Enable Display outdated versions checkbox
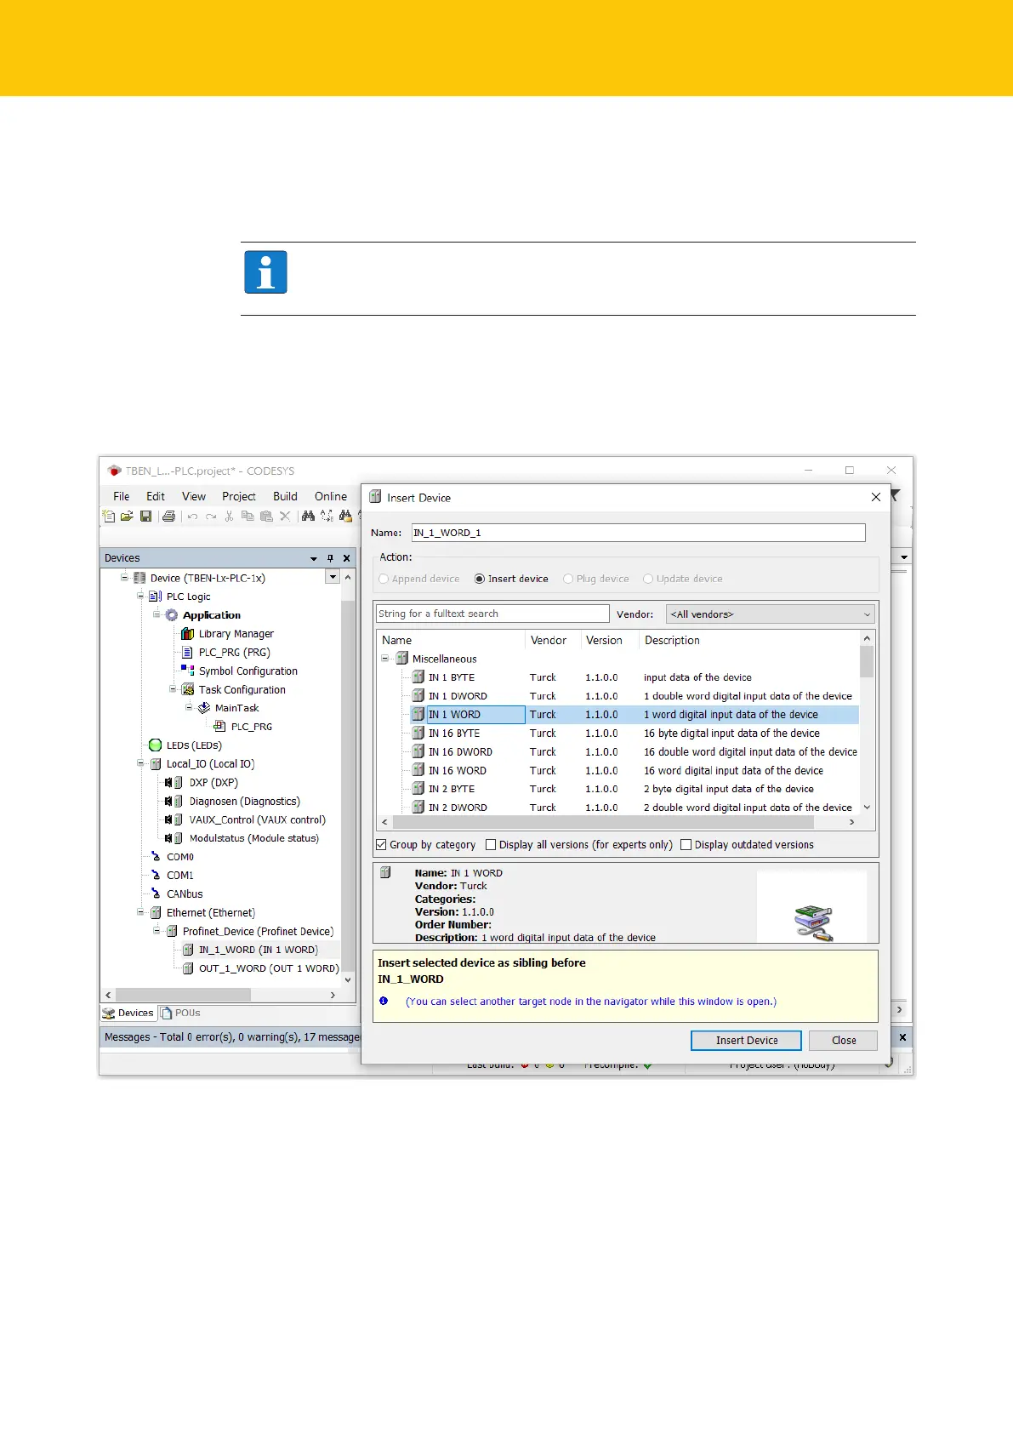Screen dimensions: 1013x1433 (686, 845)
